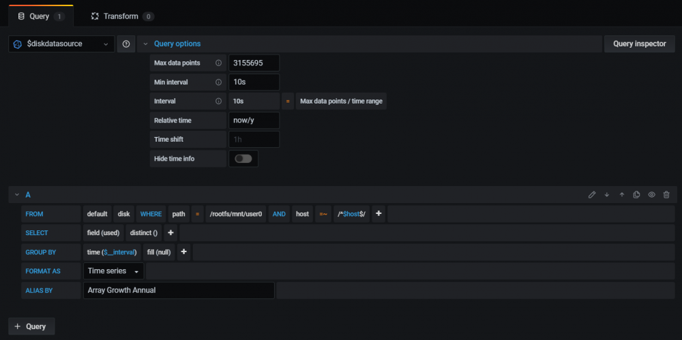Open the default retention policy selector

pos(98,214)
